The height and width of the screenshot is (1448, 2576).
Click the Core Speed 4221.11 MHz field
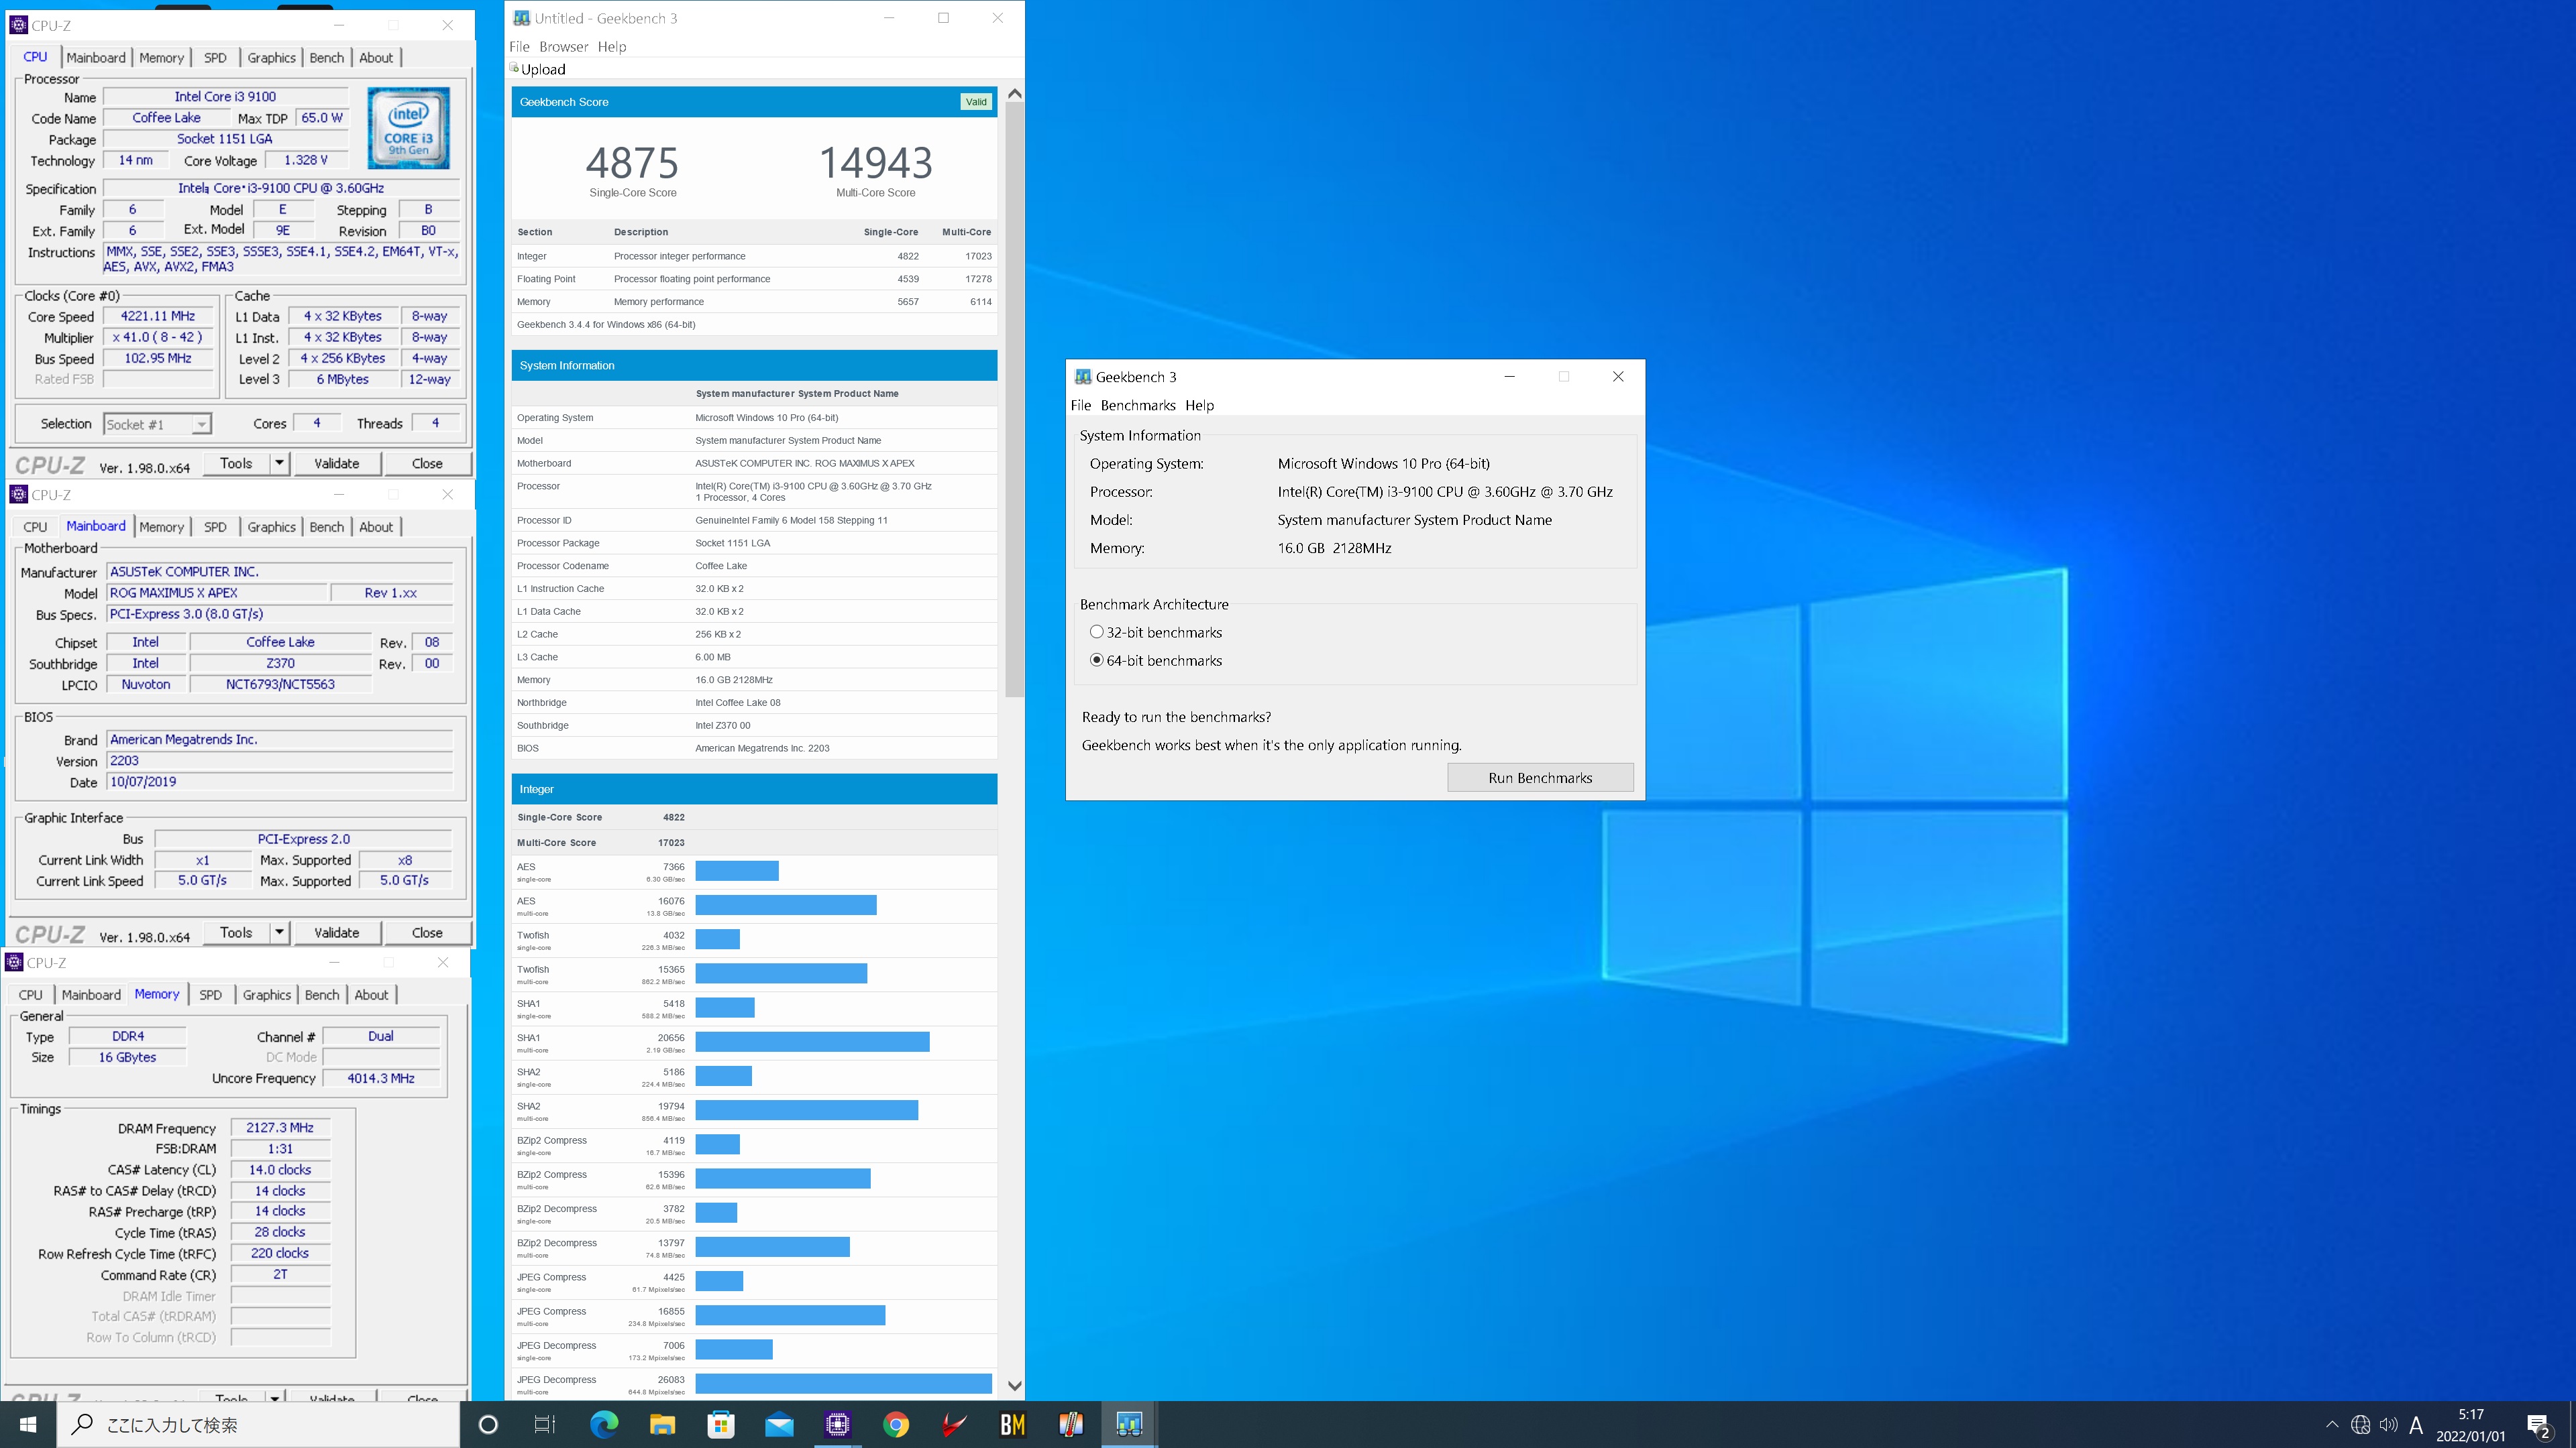click(158, 316)
